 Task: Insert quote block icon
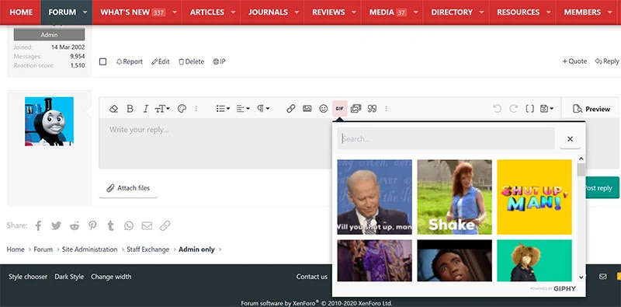click(372, 109)
